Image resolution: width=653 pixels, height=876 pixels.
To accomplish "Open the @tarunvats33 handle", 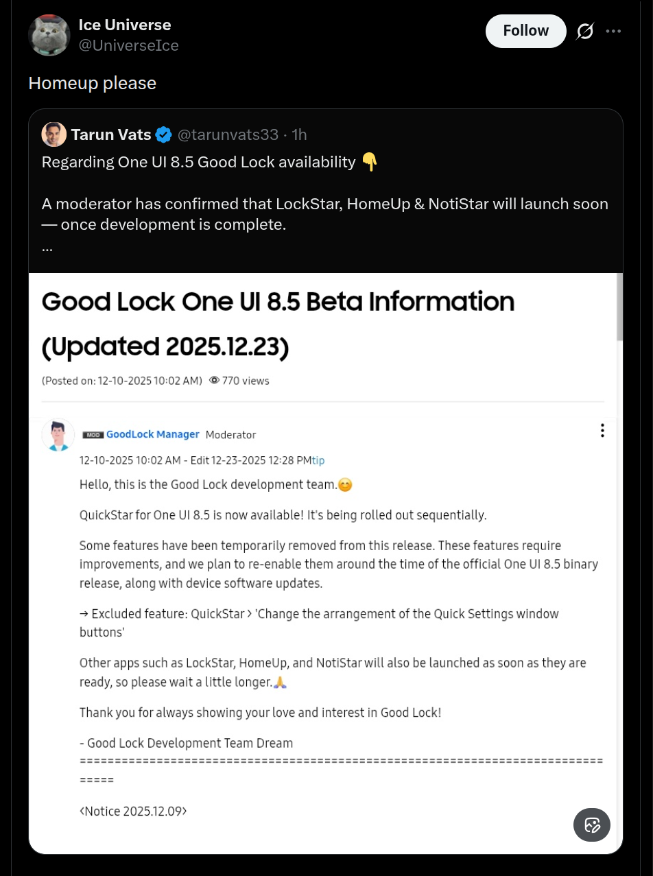I will point(227,134).
